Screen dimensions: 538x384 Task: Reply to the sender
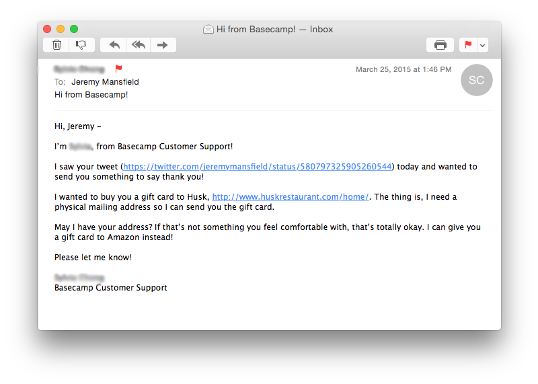point(114,45)
